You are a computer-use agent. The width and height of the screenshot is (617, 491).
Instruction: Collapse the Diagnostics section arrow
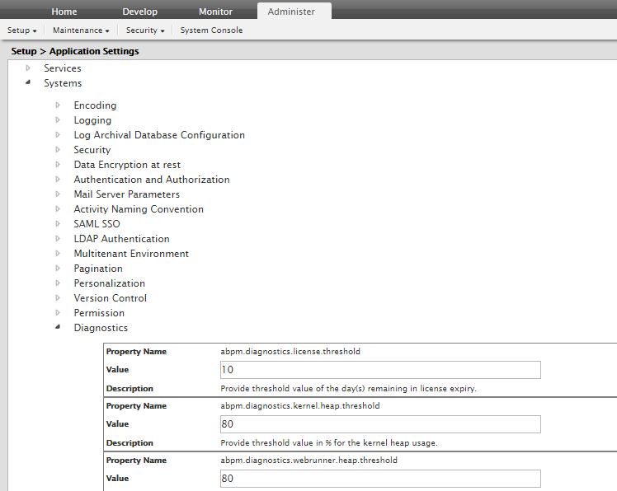[58, 328]
